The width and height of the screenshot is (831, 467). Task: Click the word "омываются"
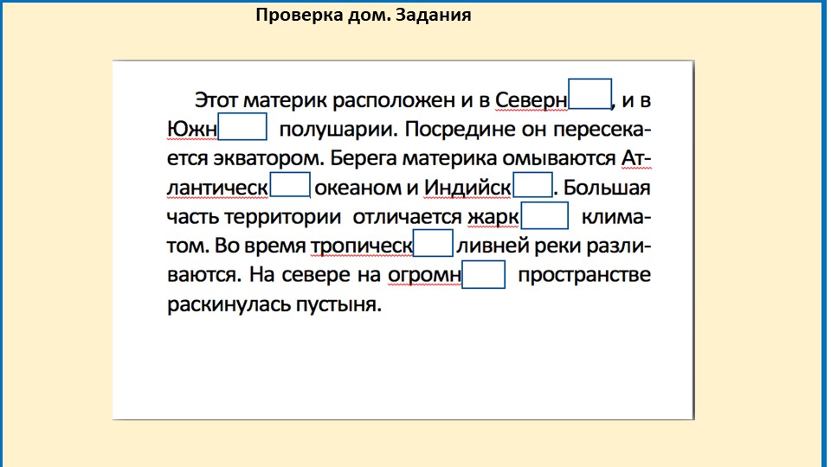tap(558, 158)
